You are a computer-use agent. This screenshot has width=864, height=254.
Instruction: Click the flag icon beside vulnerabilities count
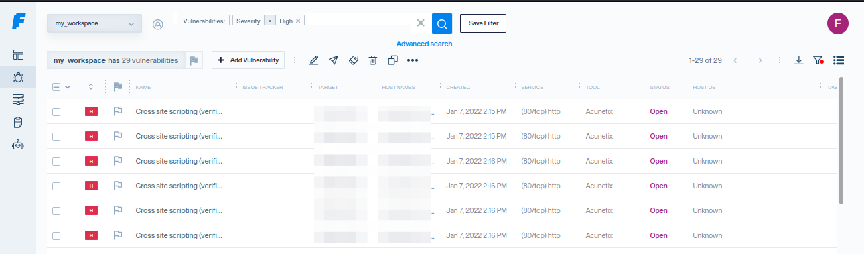click(x=194, y=60)
